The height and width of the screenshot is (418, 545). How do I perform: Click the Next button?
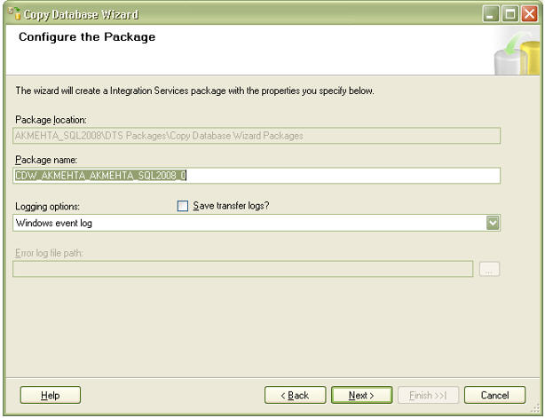[362, 395]
